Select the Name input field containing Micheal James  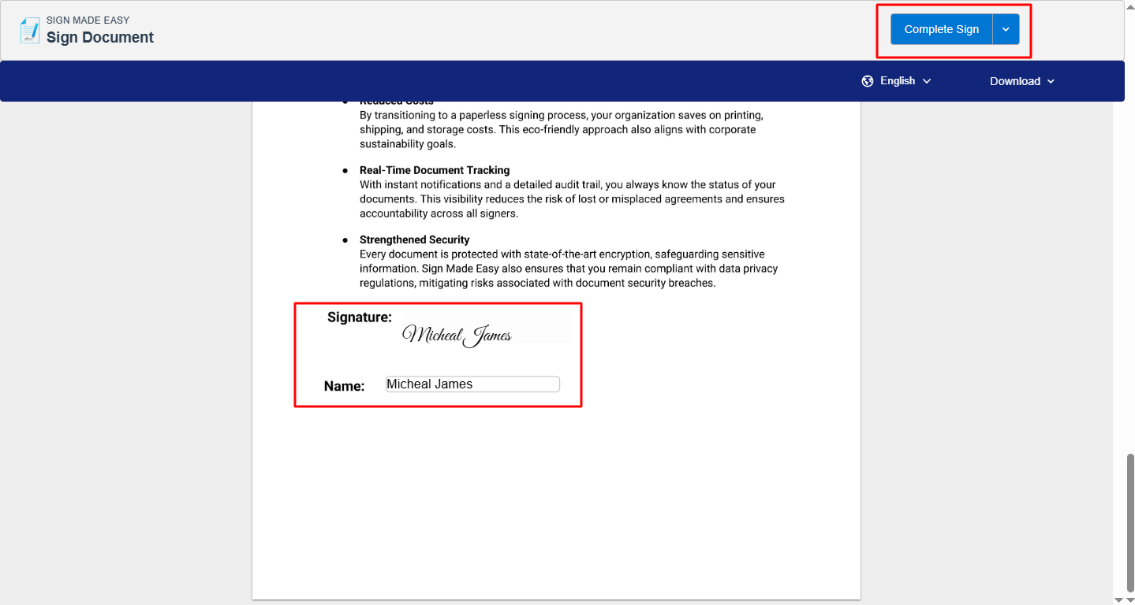[x=472, y=384]
